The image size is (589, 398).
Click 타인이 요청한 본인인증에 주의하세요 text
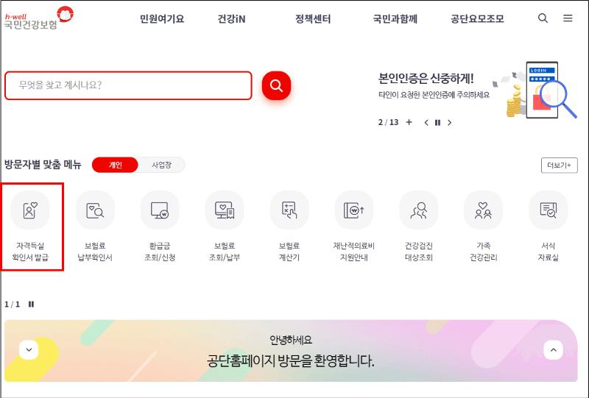click(x=434, y=95)
